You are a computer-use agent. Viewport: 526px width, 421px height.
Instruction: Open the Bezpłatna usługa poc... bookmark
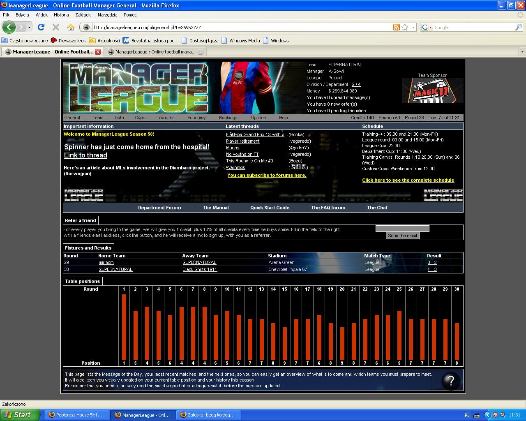pos(150,41)
